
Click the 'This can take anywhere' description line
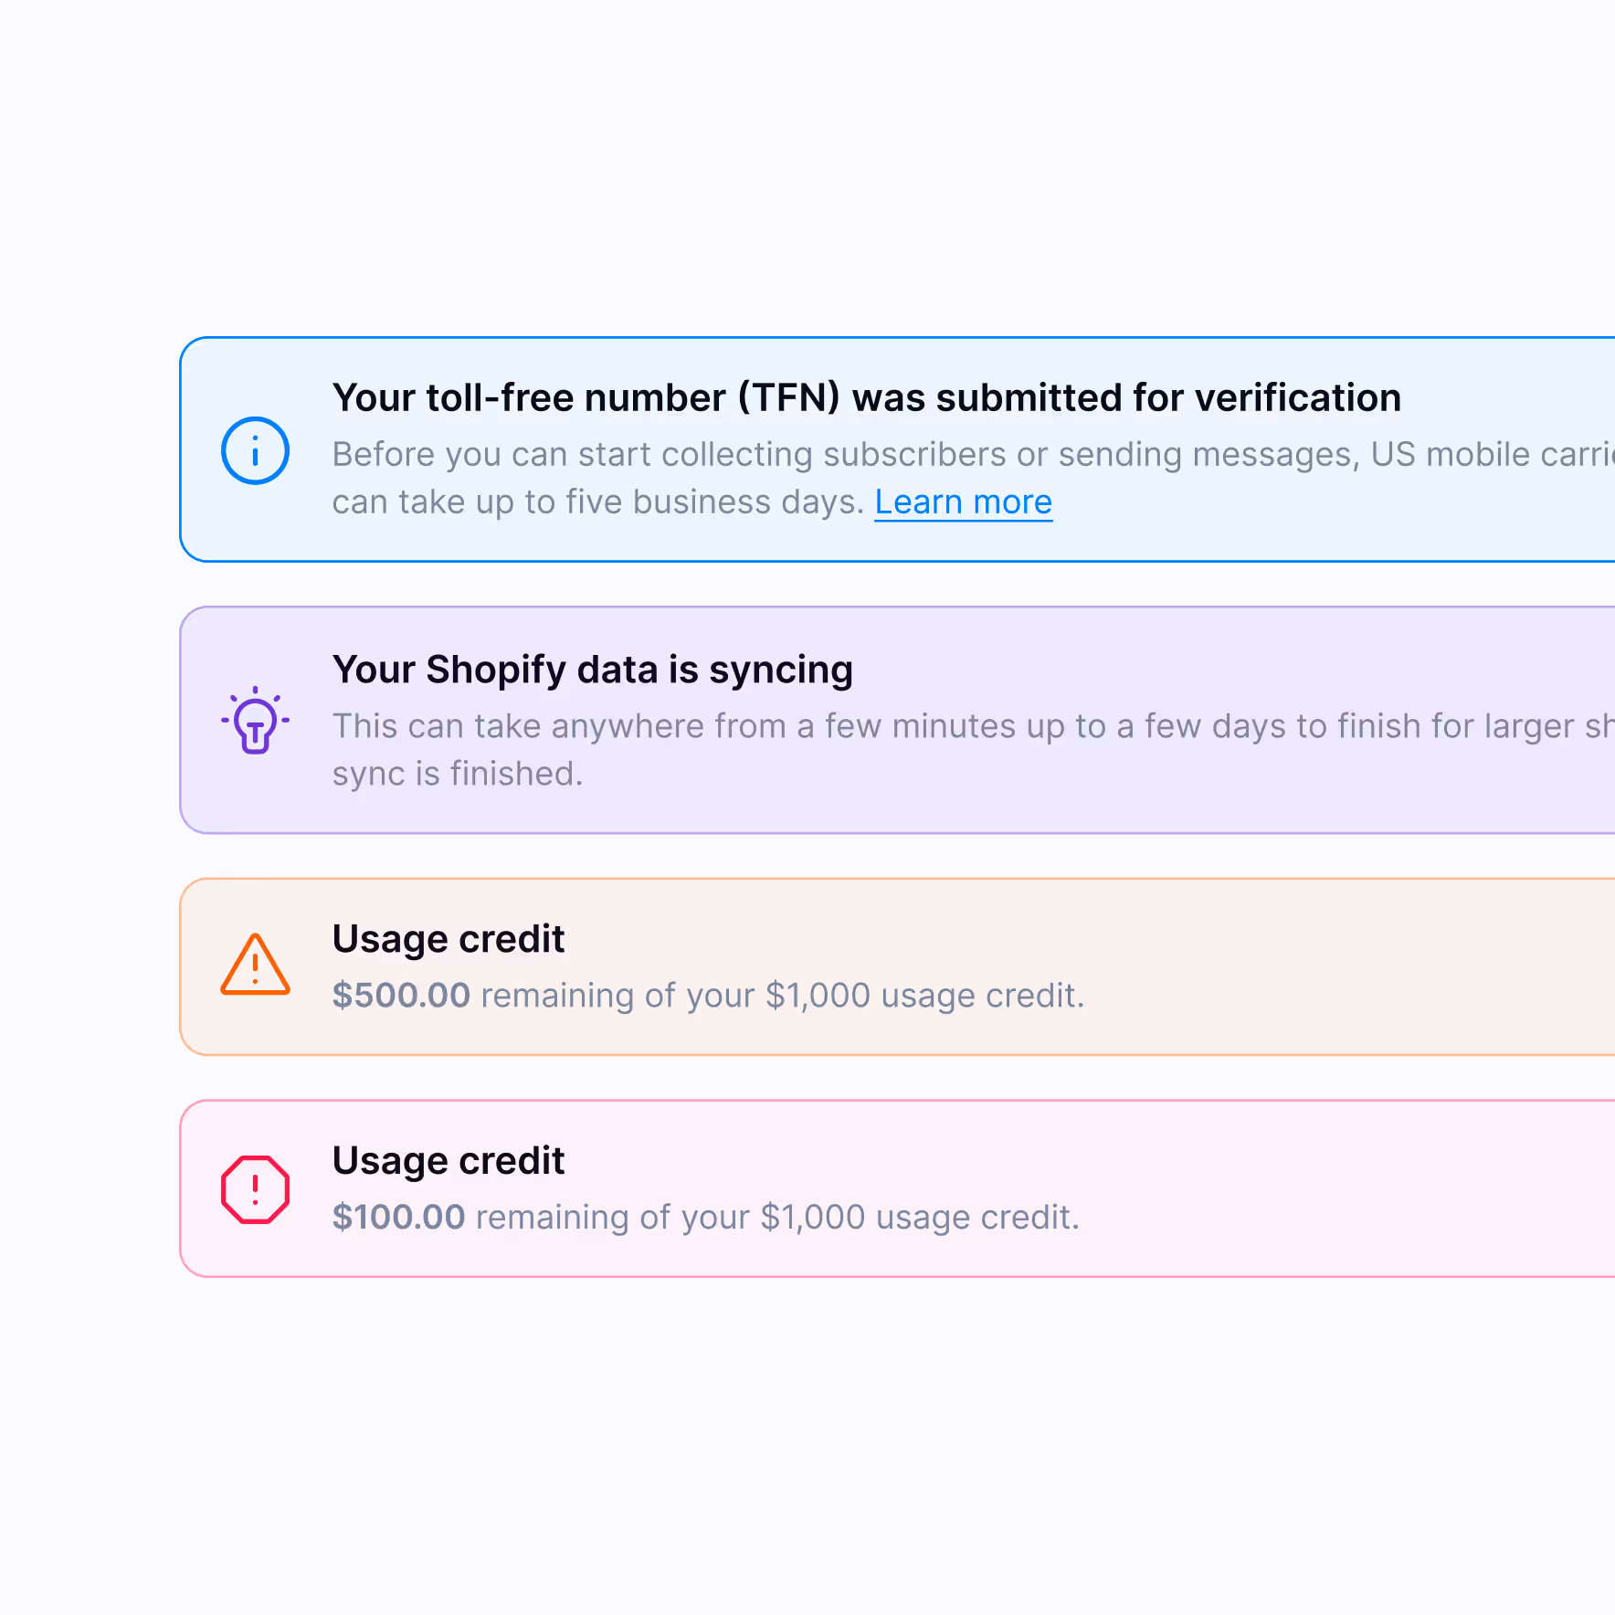[973, 726]
